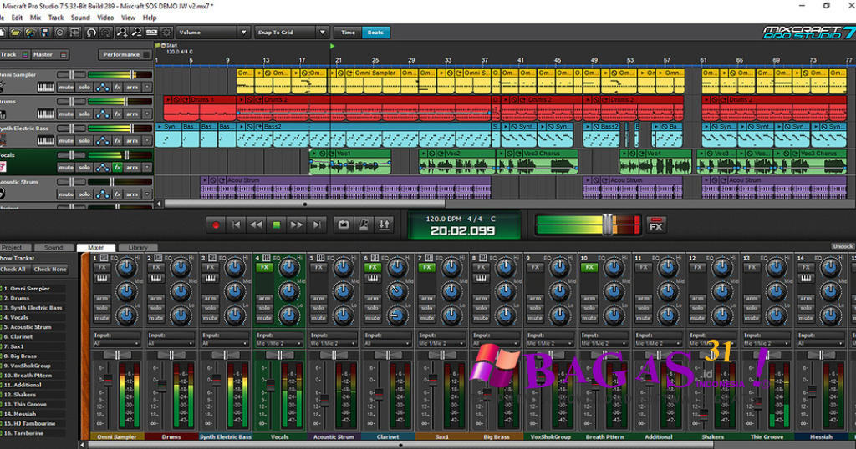
Task: Adjust Omni Sampler track volume slider
Action: click(x=131, y=74)
